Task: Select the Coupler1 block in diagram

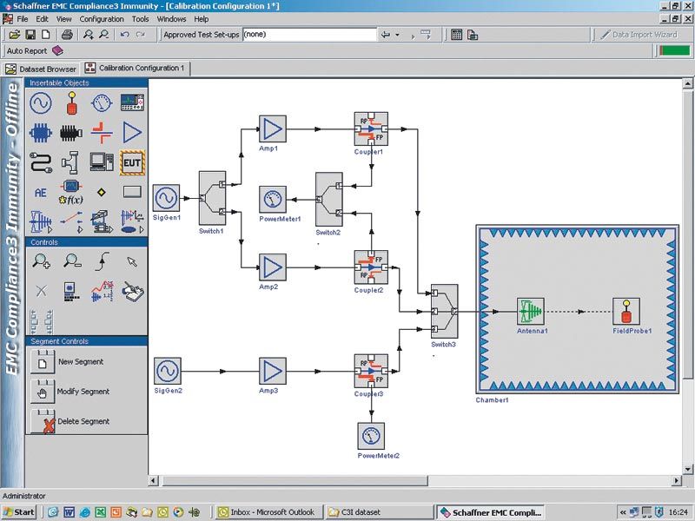Action: tap(371, 129)
